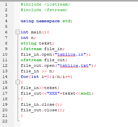Click line number 1 in the gutter
The width and height of the screenshot is (138, 127).
tap(6, 4)
